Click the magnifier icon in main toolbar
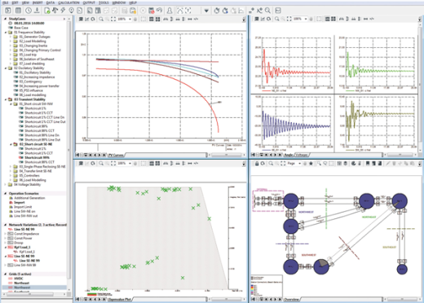The height and width of the screenshot is (303, 424). (267, 11)
